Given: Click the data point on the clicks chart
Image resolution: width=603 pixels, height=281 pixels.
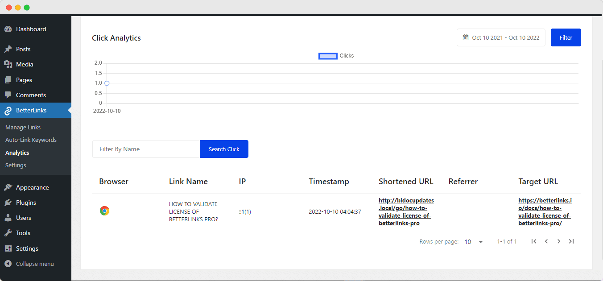Looking at the screenshot, I should tap(107, 83).
